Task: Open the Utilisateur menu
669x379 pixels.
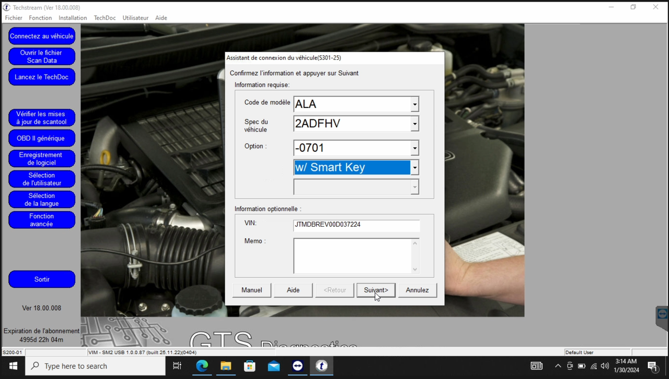Action: click(135, 18)
